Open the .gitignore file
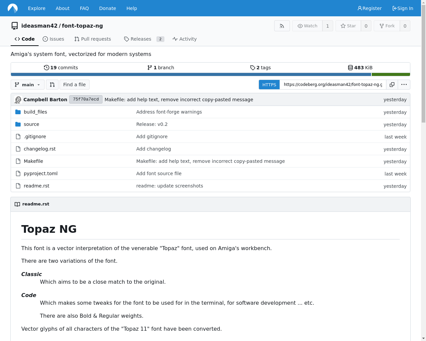 pyautogui.click(x=35, y=137)
